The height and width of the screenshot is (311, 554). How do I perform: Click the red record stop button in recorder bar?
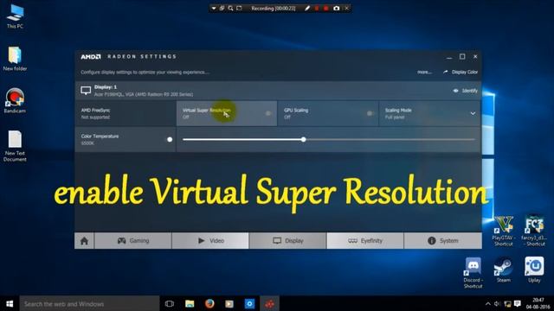point(325,8)
